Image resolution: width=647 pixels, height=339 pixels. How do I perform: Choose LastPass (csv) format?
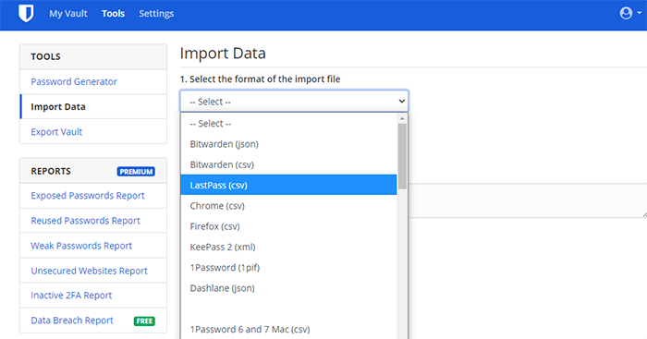[x=288, y=185]
